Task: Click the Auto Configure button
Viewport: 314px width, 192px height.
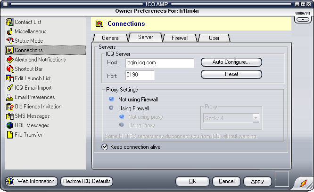Action: (231, 62)
